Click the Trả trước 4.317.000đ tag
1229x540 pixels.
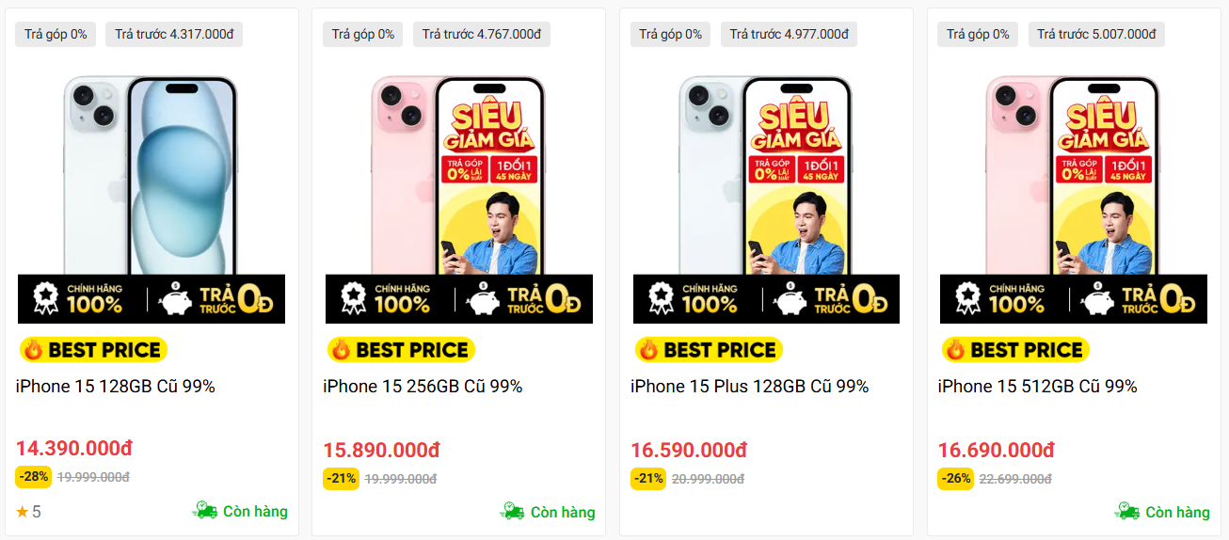pos(174,35)
